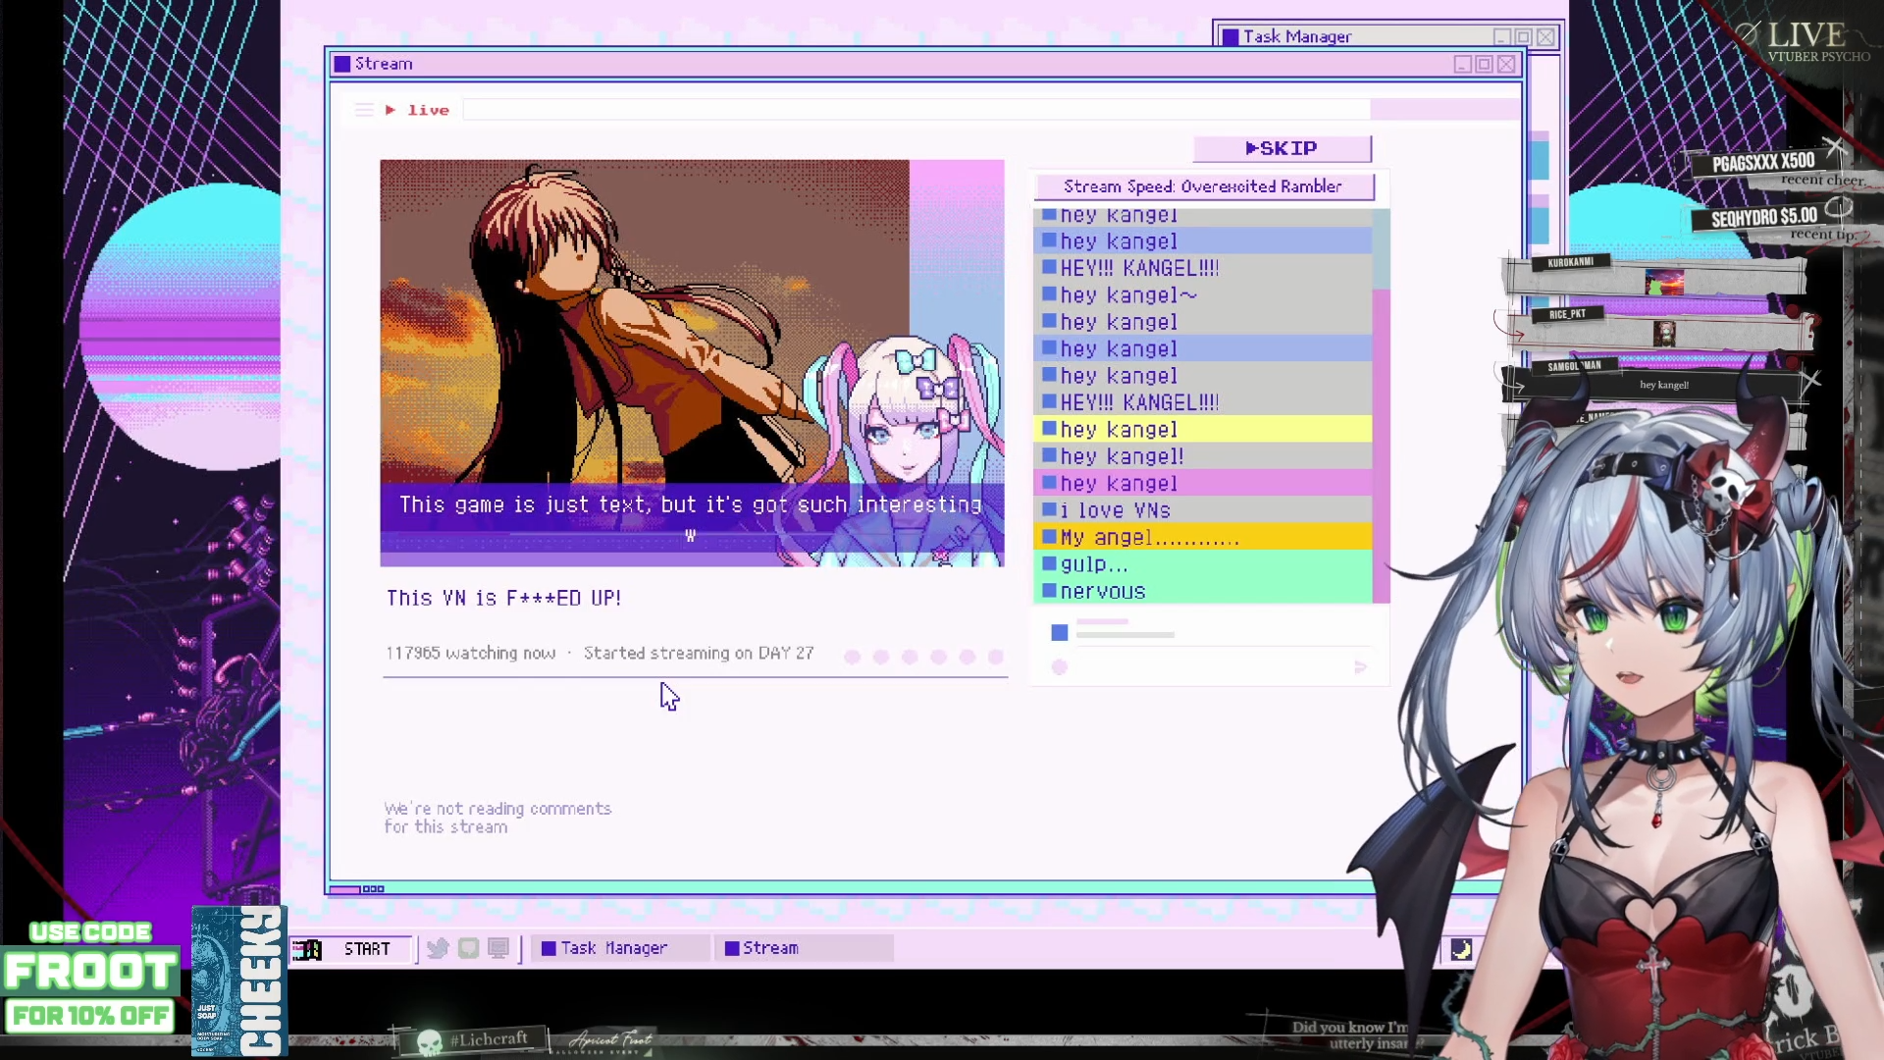This screenshot has width=1884, height=1060.
Task: Click the Twitter bird taskbar icon
Action: pyautogui.click(x=438, y=948)
